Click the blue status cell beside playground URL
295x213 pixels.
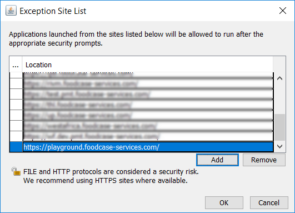(x=16, y=147)
